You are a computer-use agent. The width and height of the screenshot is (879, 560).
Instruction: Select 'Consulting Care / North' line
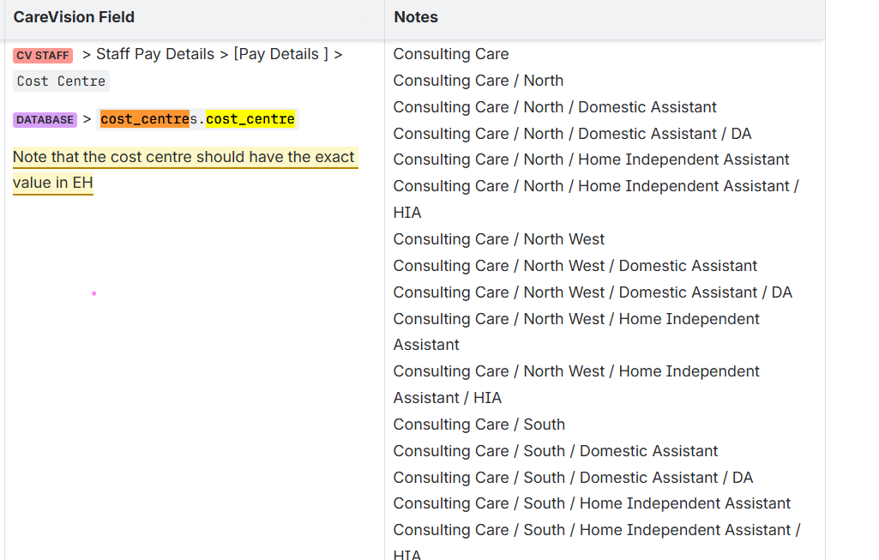(x=479, y=81)
